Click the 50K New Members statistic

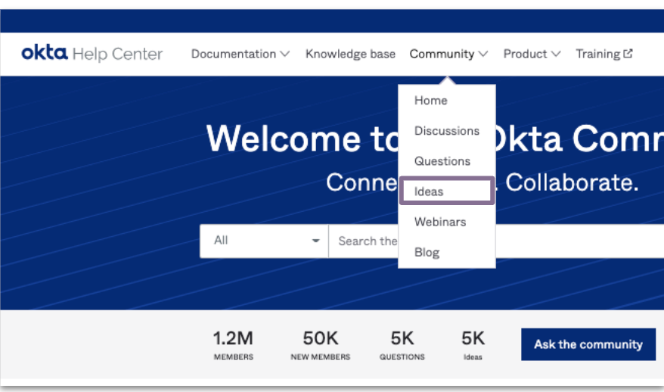tap(320, 344)
